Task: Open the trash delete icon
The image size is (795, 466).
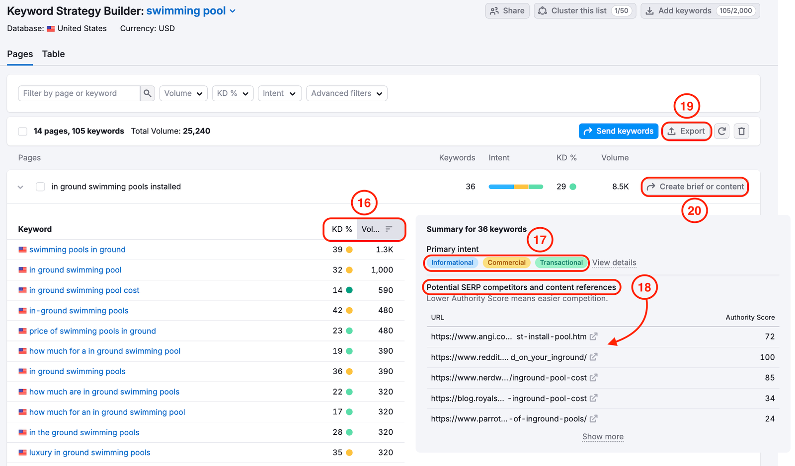Action: pos(741,131)
